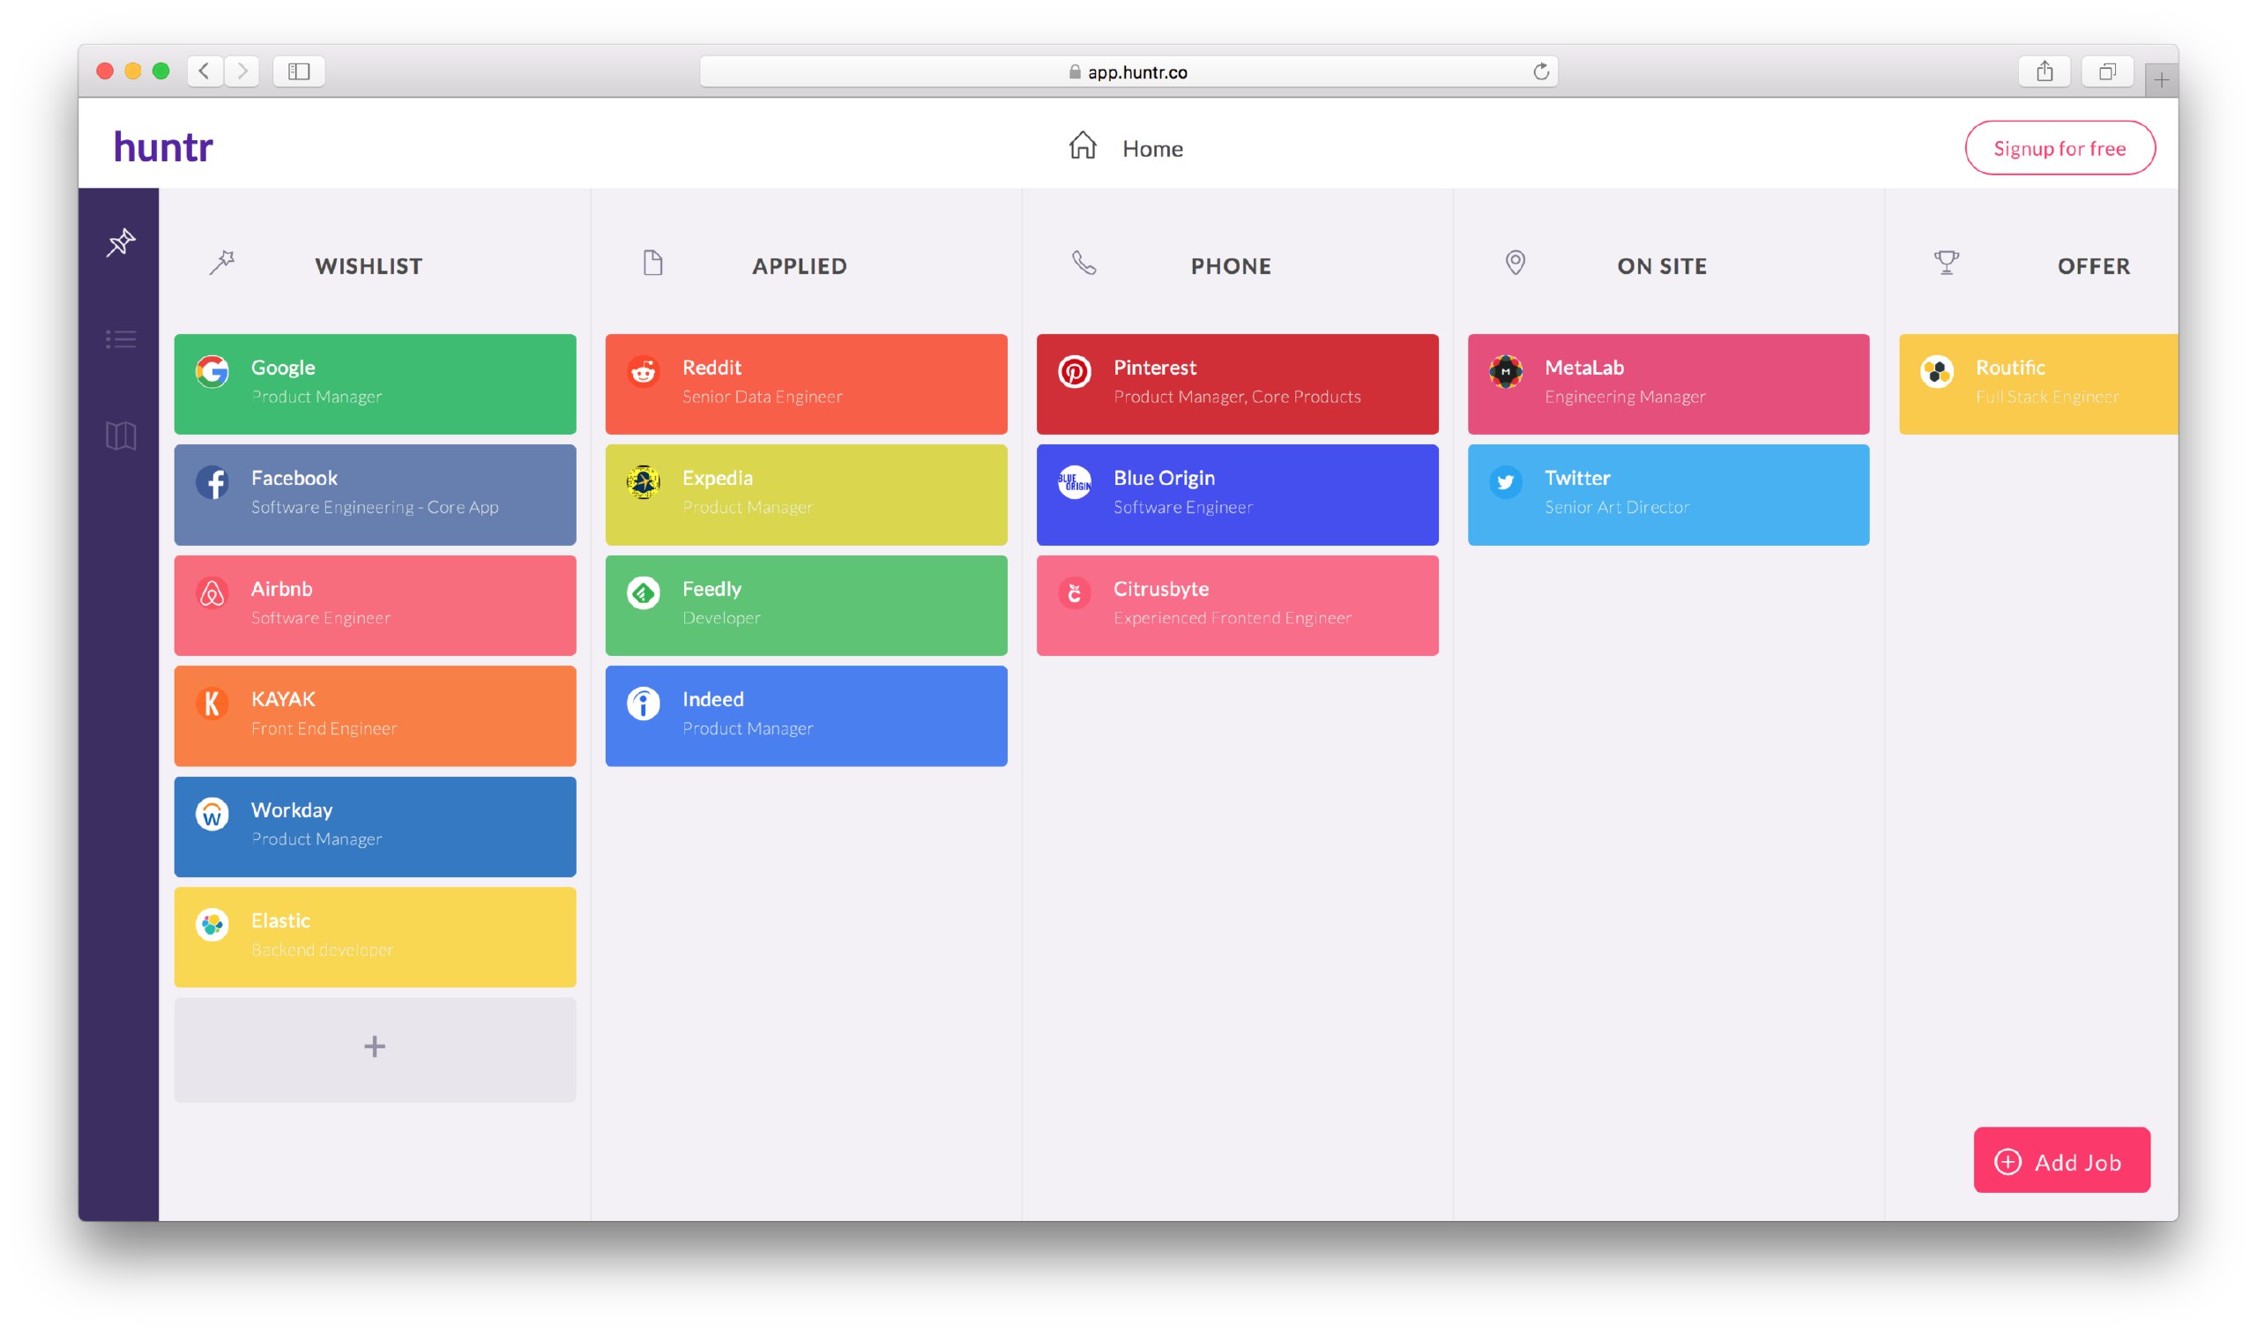Click the Wishlist pin icon

[222, 264]
